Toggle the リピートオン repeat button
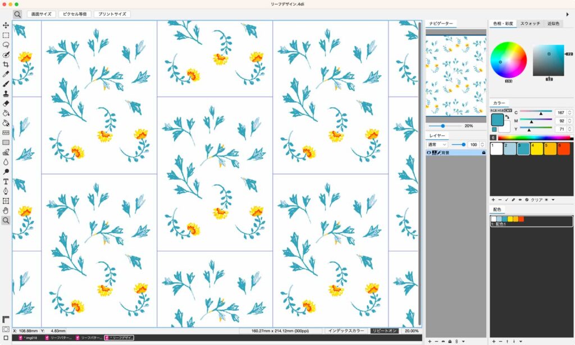This screenshot has height=345, width=575. click(384, 331)
